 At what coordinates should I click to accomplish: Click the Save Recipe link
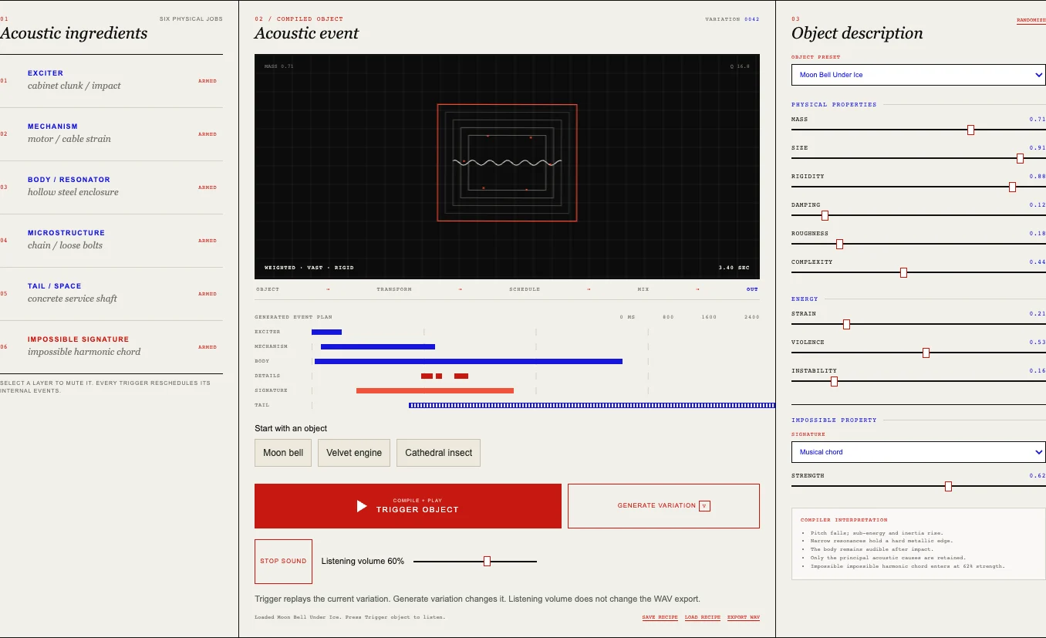[660, 617]
